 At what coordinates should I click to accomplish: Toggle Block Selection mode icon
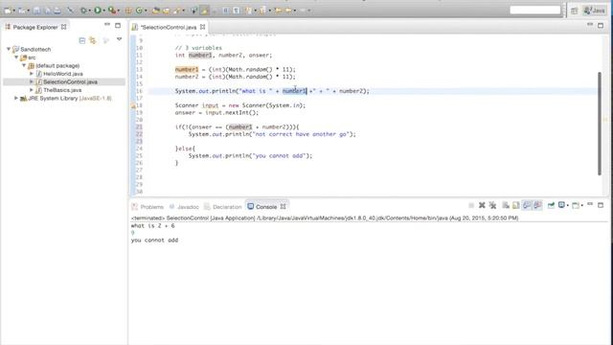pyautogui.click(x=226, y=11)
